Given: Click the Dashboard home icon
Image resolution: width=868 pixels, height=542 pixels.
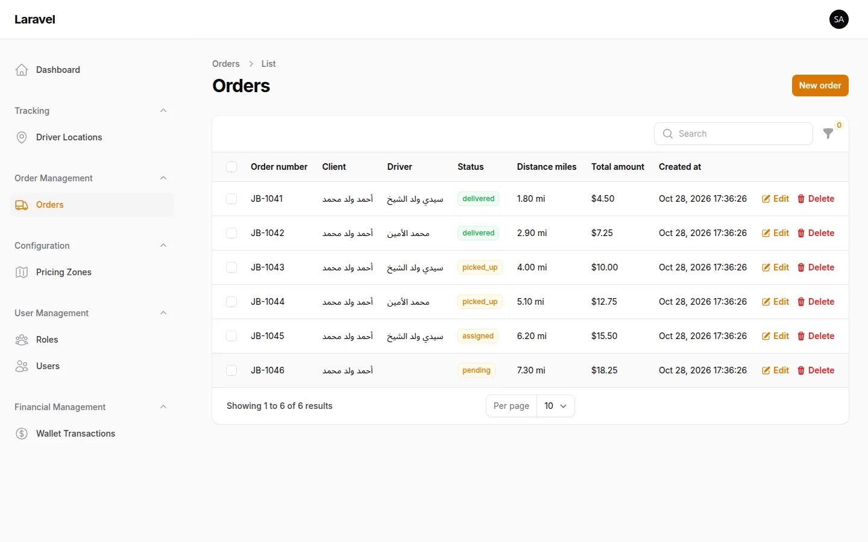Looking at the screenshot, I should [x=22, y=70].
